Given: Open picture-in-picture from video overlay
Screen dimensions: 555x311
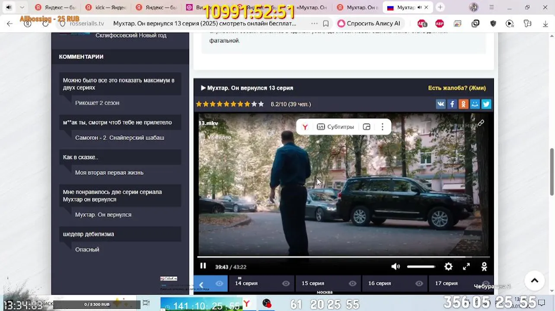Looking at the screenshot, I should (367, 127).
